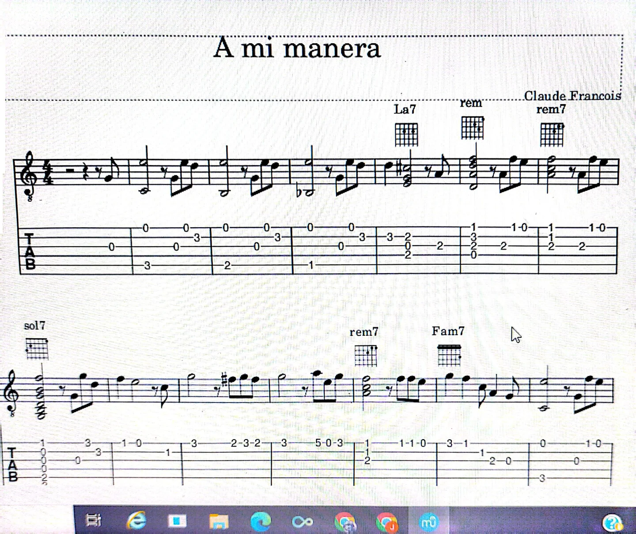Launch Microsoft Edge from the taskbar
This screenshot has width=636, height=534.
click(261, 521)
